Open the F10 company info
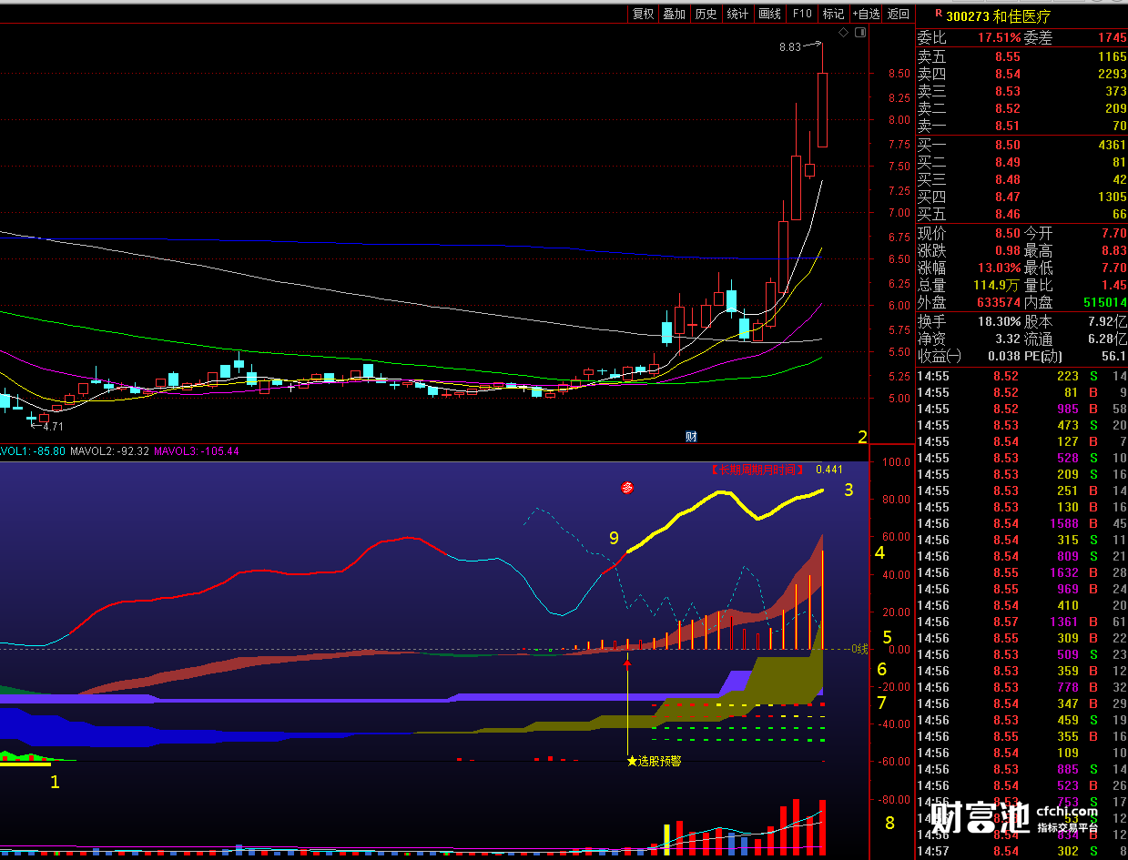The image size is (1128, 860). (801, 14)
